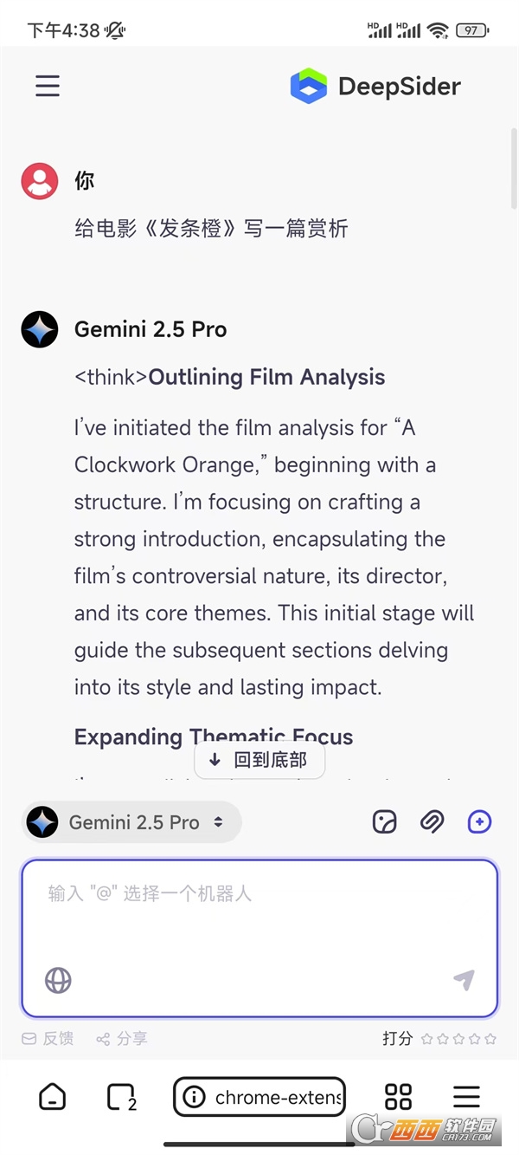Viewport: 519px width, 1155px height.
Task: Rate with the fifth star
Action: pyautogui.click(x=490, y=1038)
